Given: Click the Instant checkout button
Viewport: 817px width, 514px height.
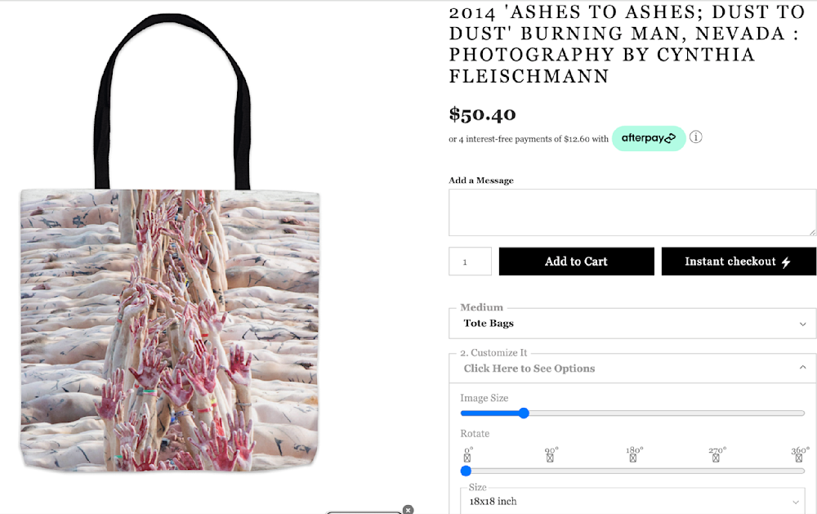Looking at the screenshot, I should click(x=739, y=261).
